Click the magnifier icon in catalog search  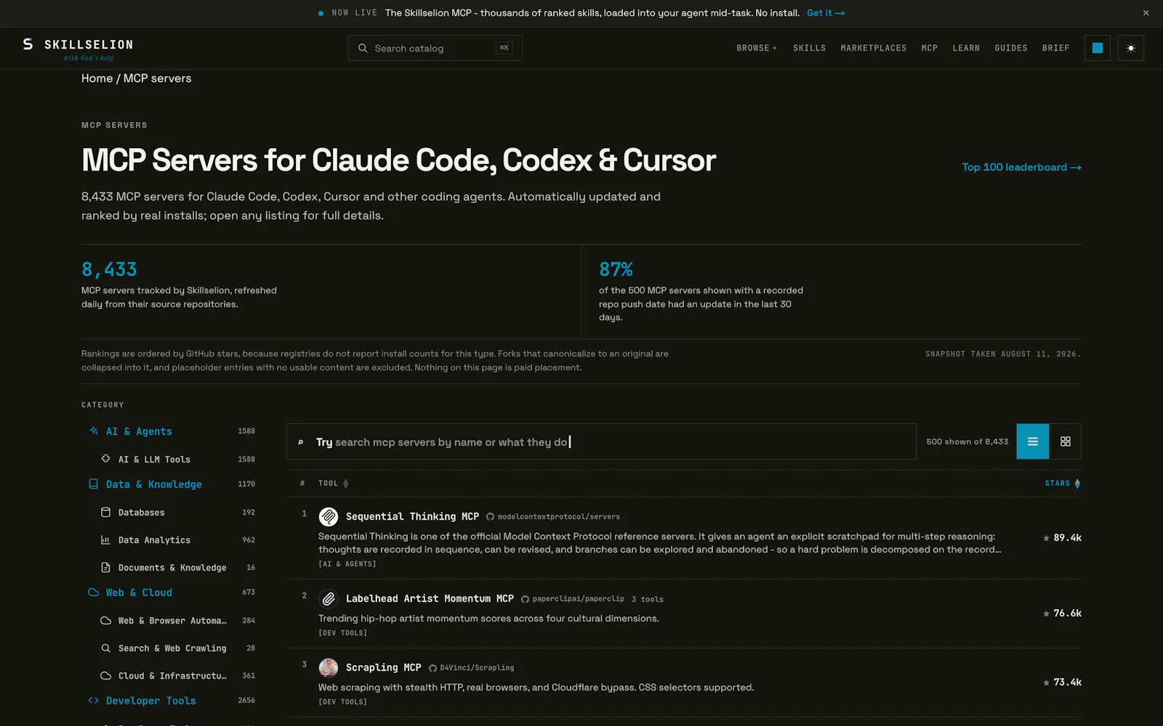tap(363, 49)
